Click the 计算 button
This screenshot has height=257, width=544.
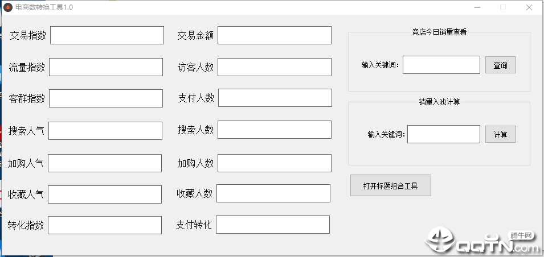tap(500, 134)
